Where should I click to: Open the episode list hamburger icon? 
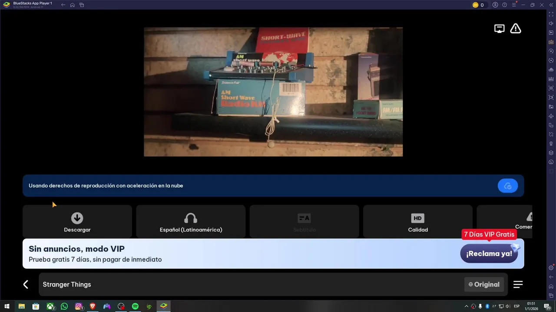[x=518, y=284]
